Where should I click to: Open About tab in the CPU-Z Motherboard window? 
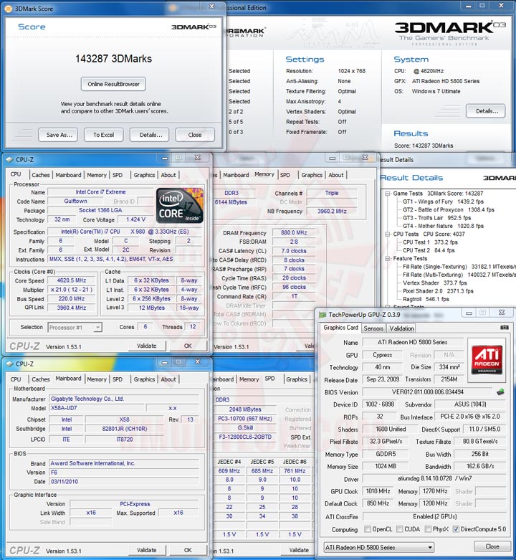point(168,379)
